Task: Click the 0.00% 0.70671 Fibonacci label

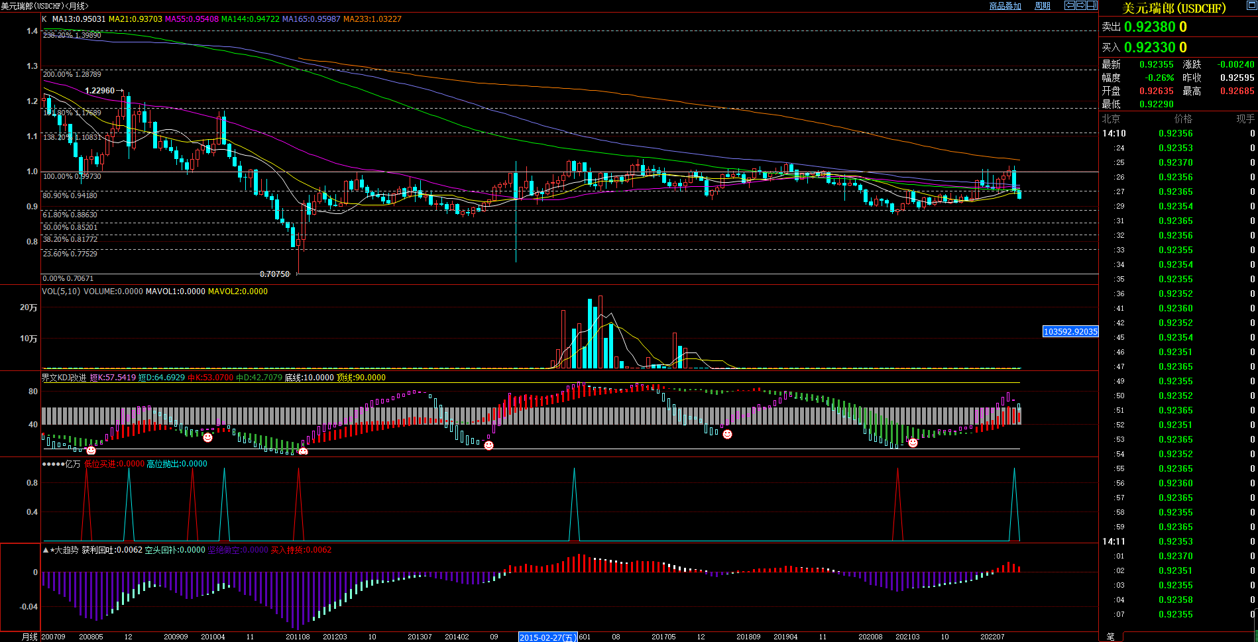Action: tap(68, 278)
